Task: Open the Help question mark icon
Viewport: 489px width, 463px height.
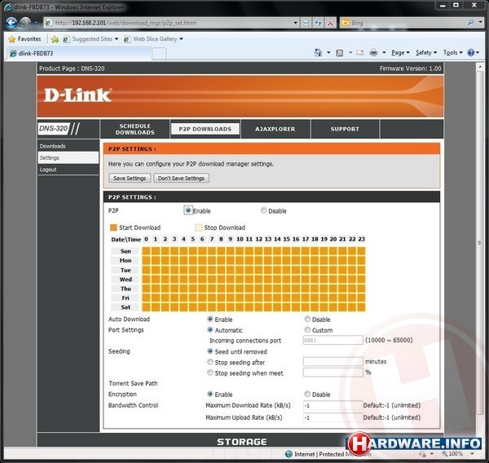Action: (x=470, y=52)
